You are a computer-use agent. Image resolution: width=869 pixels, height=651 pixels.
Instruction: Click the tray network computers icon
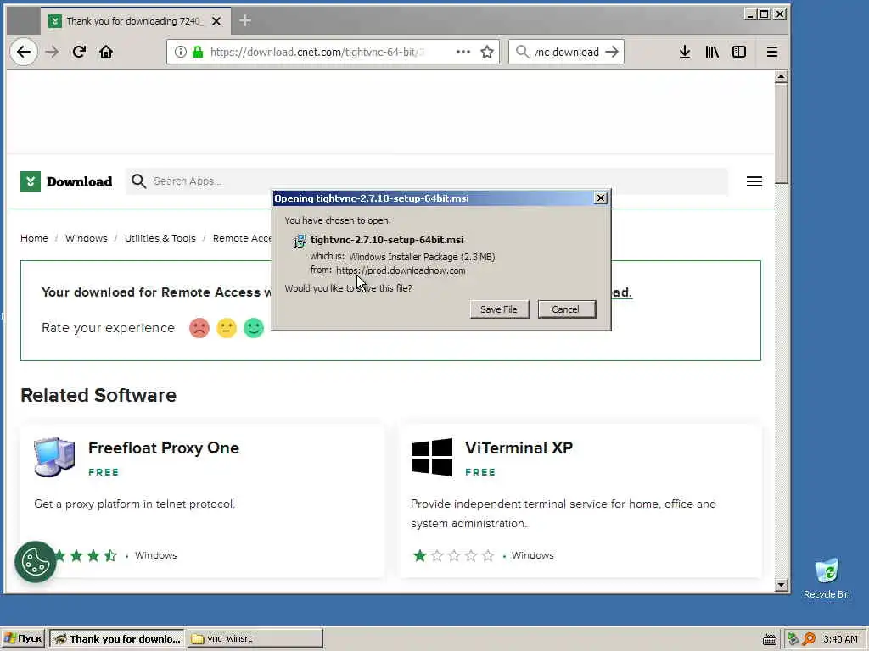click(x=793, y=639)
